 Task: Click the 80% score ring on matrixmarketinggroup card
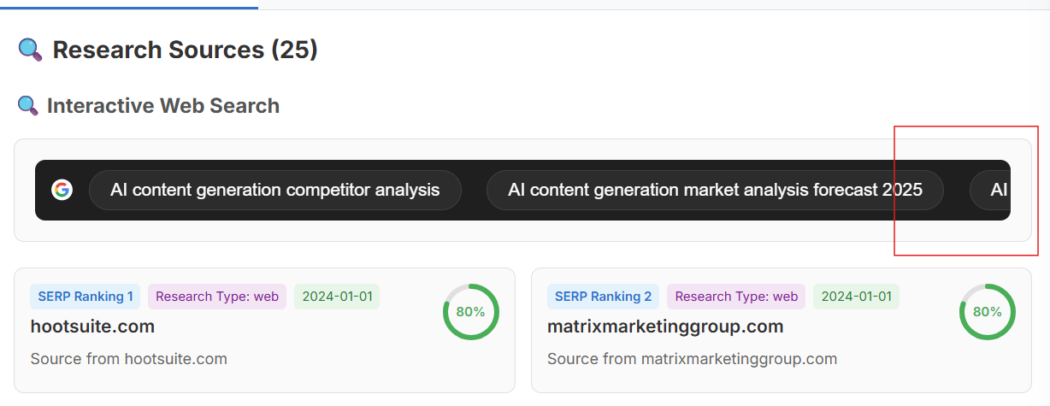pos(987,312)
